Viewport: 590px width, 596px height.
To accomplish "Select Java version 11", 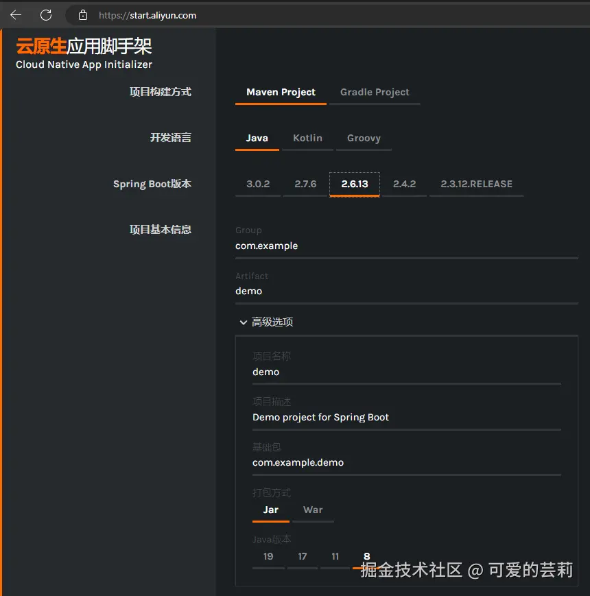I will [335, 557].
